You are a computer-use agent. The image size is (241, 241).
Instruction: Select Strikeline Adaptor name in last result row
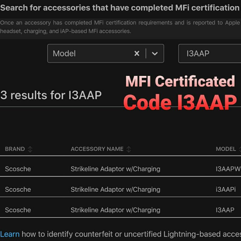click(x=115, y=210)
